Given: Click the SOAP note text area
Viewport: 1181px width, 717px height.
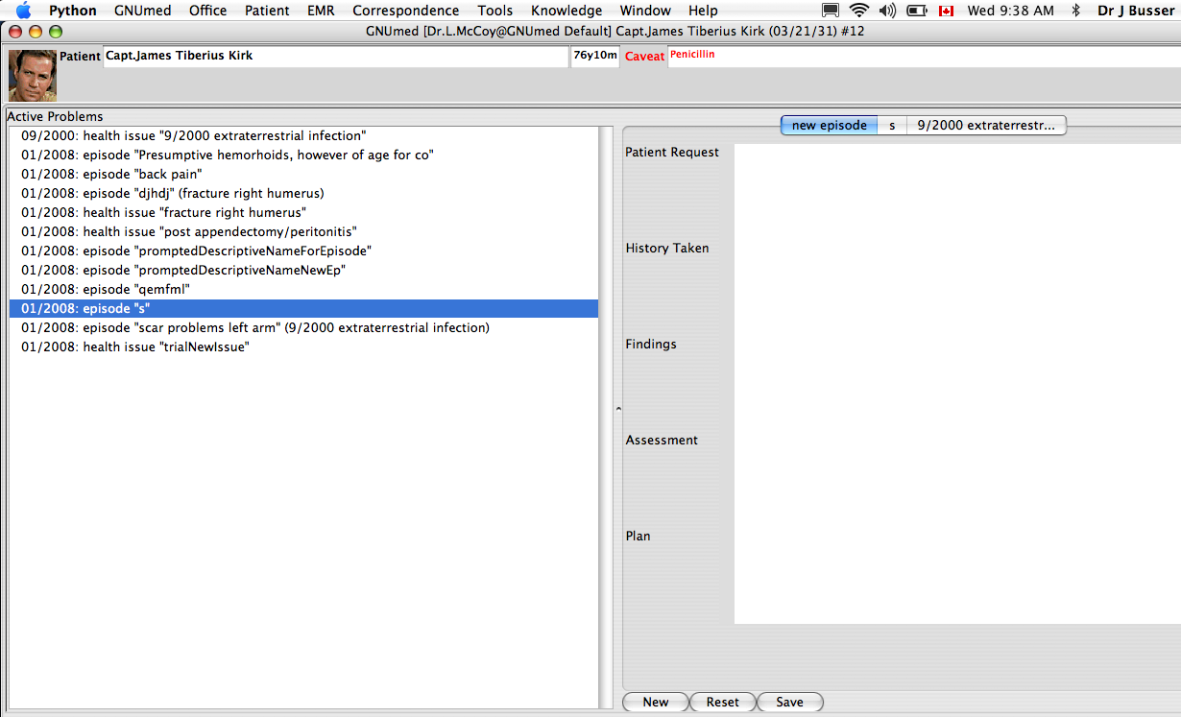Looking at the screenshot, I should 957,384.
